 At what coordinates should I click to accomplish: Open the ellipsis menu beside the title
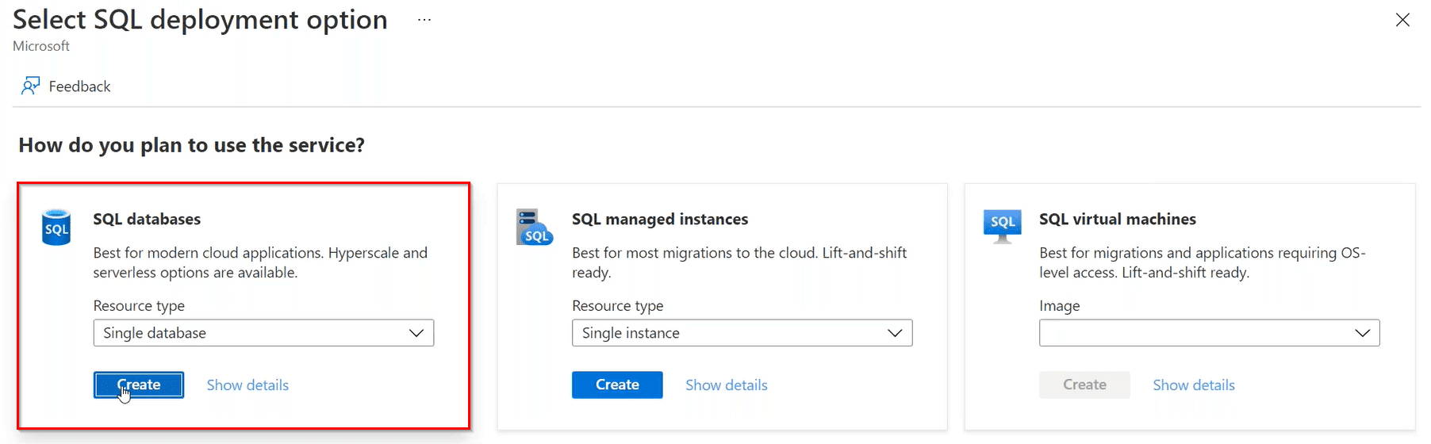pyautogui.click(x=424, y=20)
